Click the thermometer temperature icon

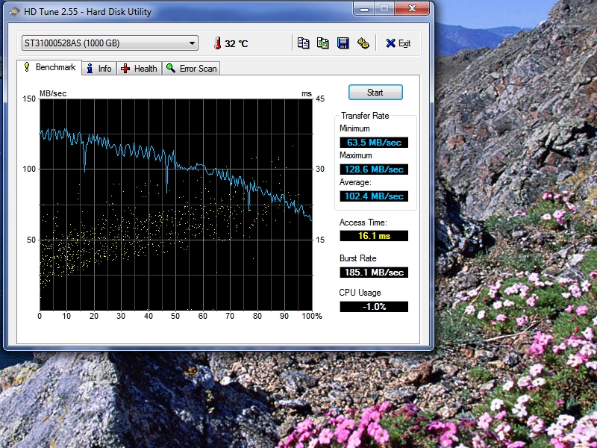[x=217, y=43]
